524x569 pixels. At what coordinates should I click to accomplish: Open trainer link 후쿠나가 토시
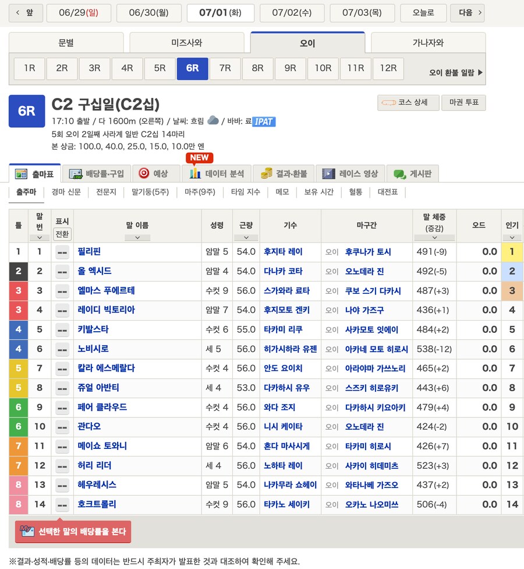(x=368, y=252)
